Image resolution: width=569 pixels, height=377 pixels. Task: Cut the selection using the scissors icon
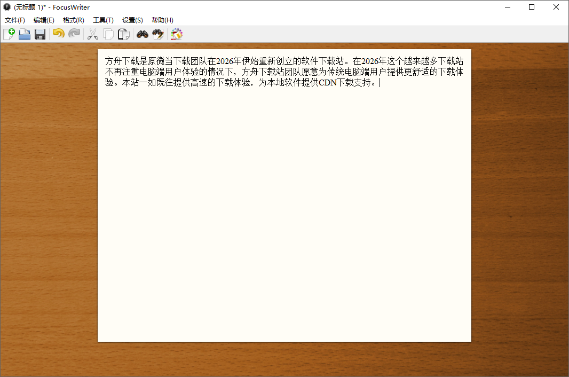pyautogui.click(x=92, y=34)
